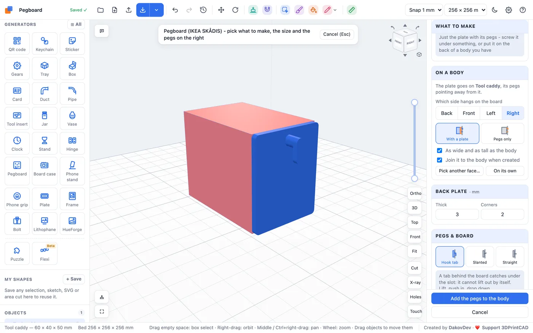Launch the Hinge generator
The image size is (533, 333).
tap(72, 143)
